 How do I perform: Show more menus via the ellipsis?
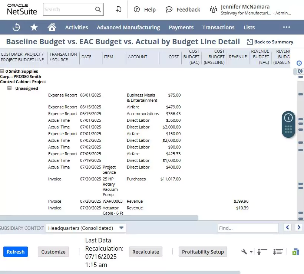pyautogui.click(x=286, y=27)
